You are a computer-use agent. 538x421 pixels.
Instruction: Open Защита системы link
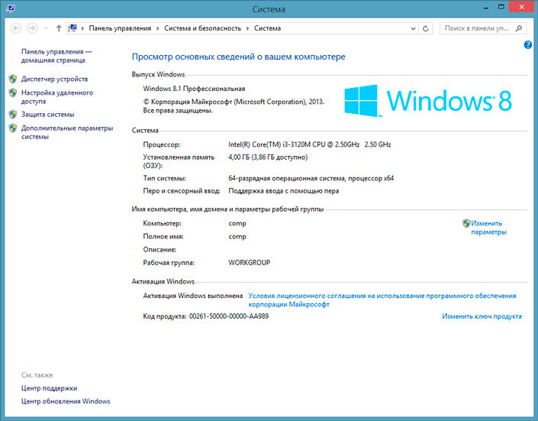click(47, 115)
